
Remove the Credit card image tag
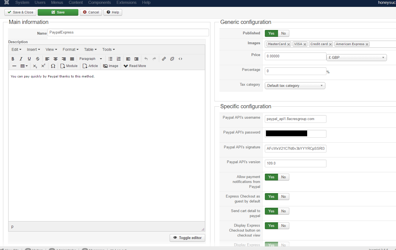pyautogui.click(x=330, y=44)
